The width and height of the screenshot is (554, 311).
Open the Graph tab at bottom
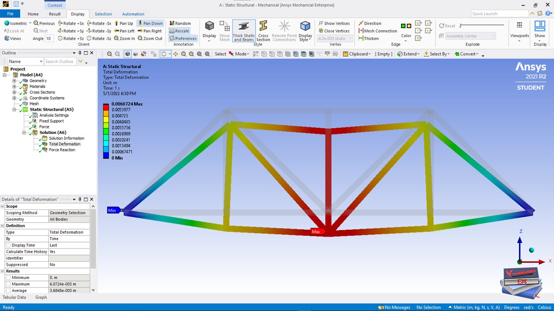click(x=41, y=297)
